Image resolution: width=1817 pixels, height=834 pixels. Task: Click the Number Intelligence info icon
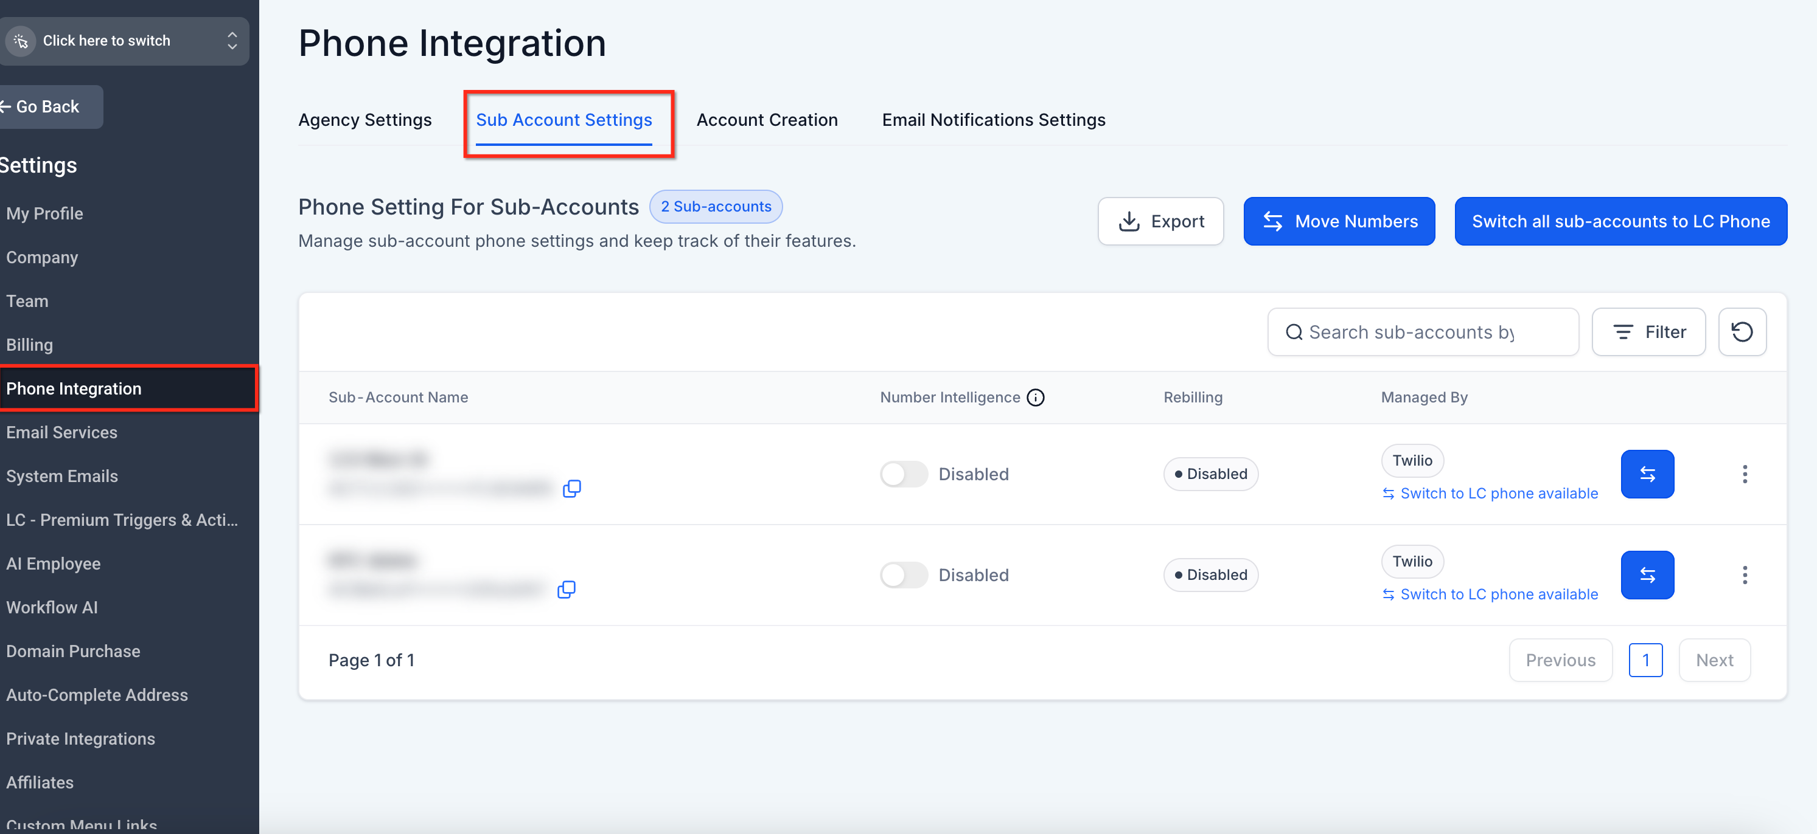coord(1034,398)
